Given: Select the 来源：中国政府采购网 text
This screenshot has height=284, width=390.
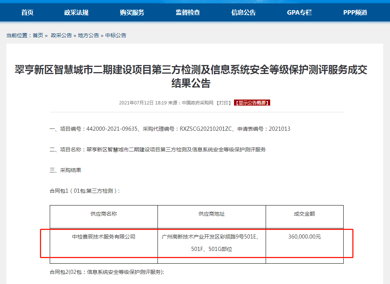Looking at the screenshot, I should click(191, 103).
